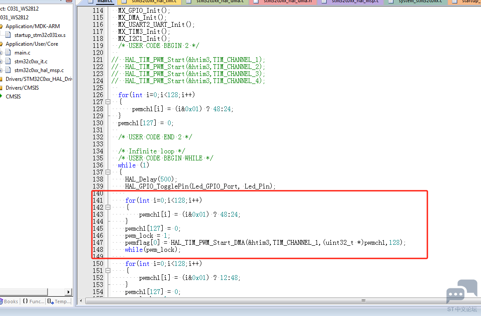Click the USER CODE BEGIN WHILE comment
Screen dimensions: 481x316
click(x=166, y=159)
